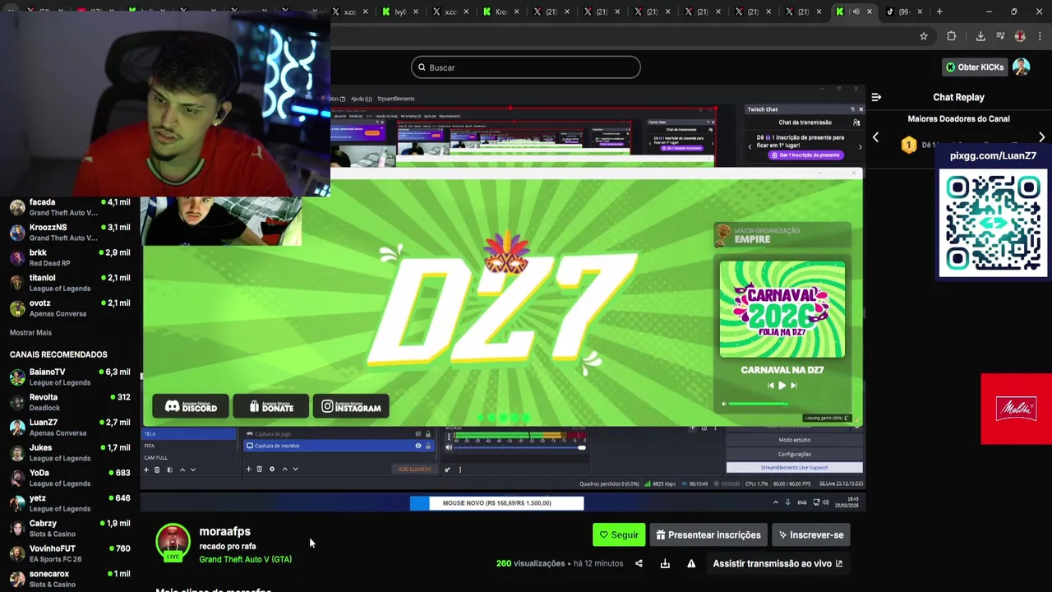
Task: Open facada channel in sidebar
Action: 70,207
